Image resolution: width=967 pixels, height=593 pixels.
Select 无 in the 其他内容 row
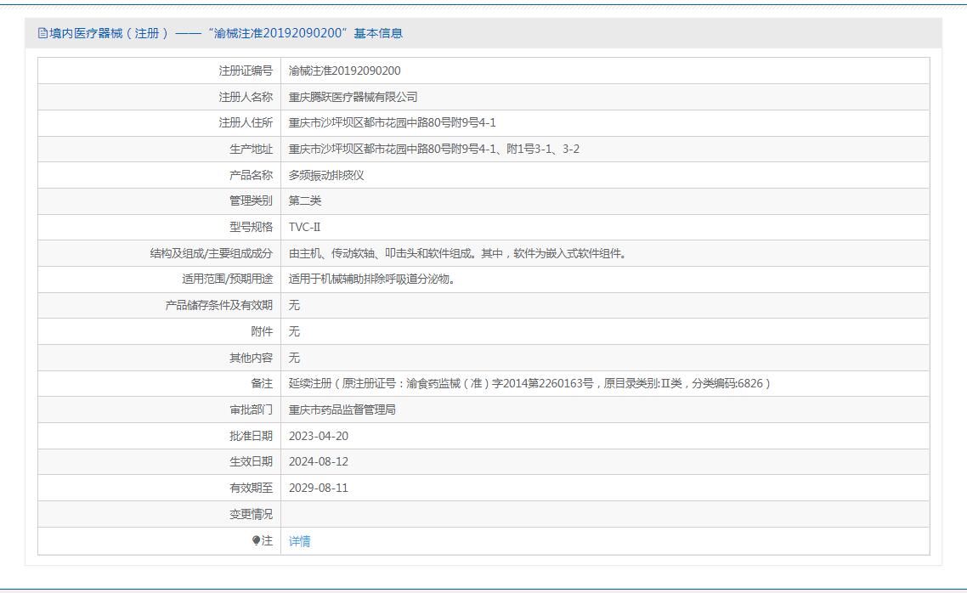coord(294,358)
